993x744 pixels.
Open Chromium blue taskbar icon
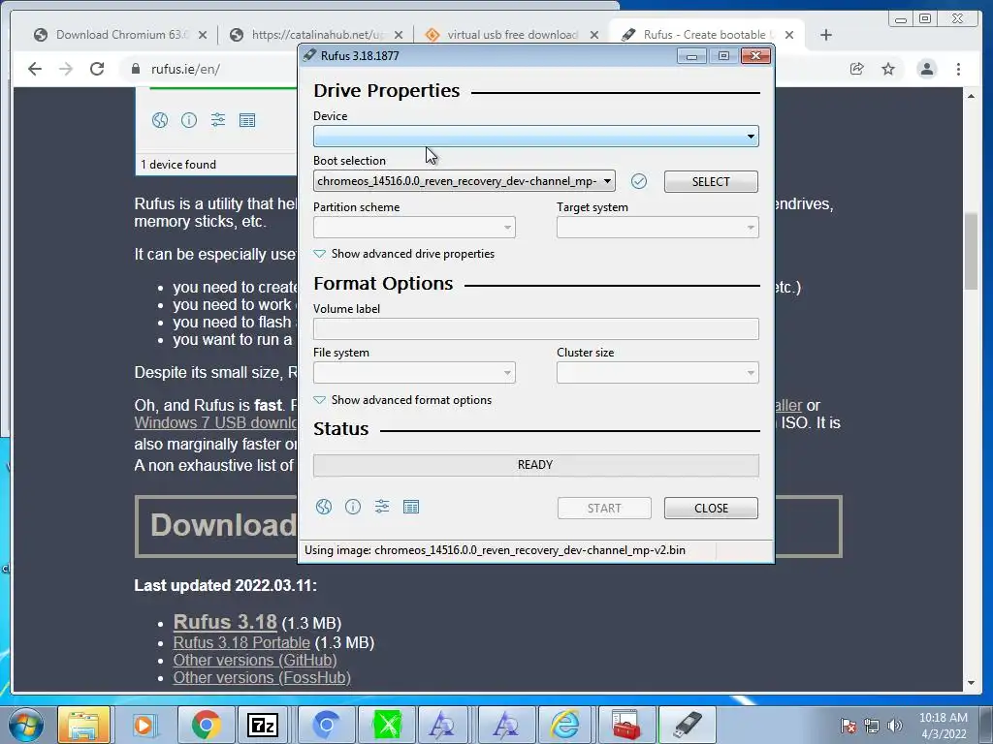pos(326,725)
